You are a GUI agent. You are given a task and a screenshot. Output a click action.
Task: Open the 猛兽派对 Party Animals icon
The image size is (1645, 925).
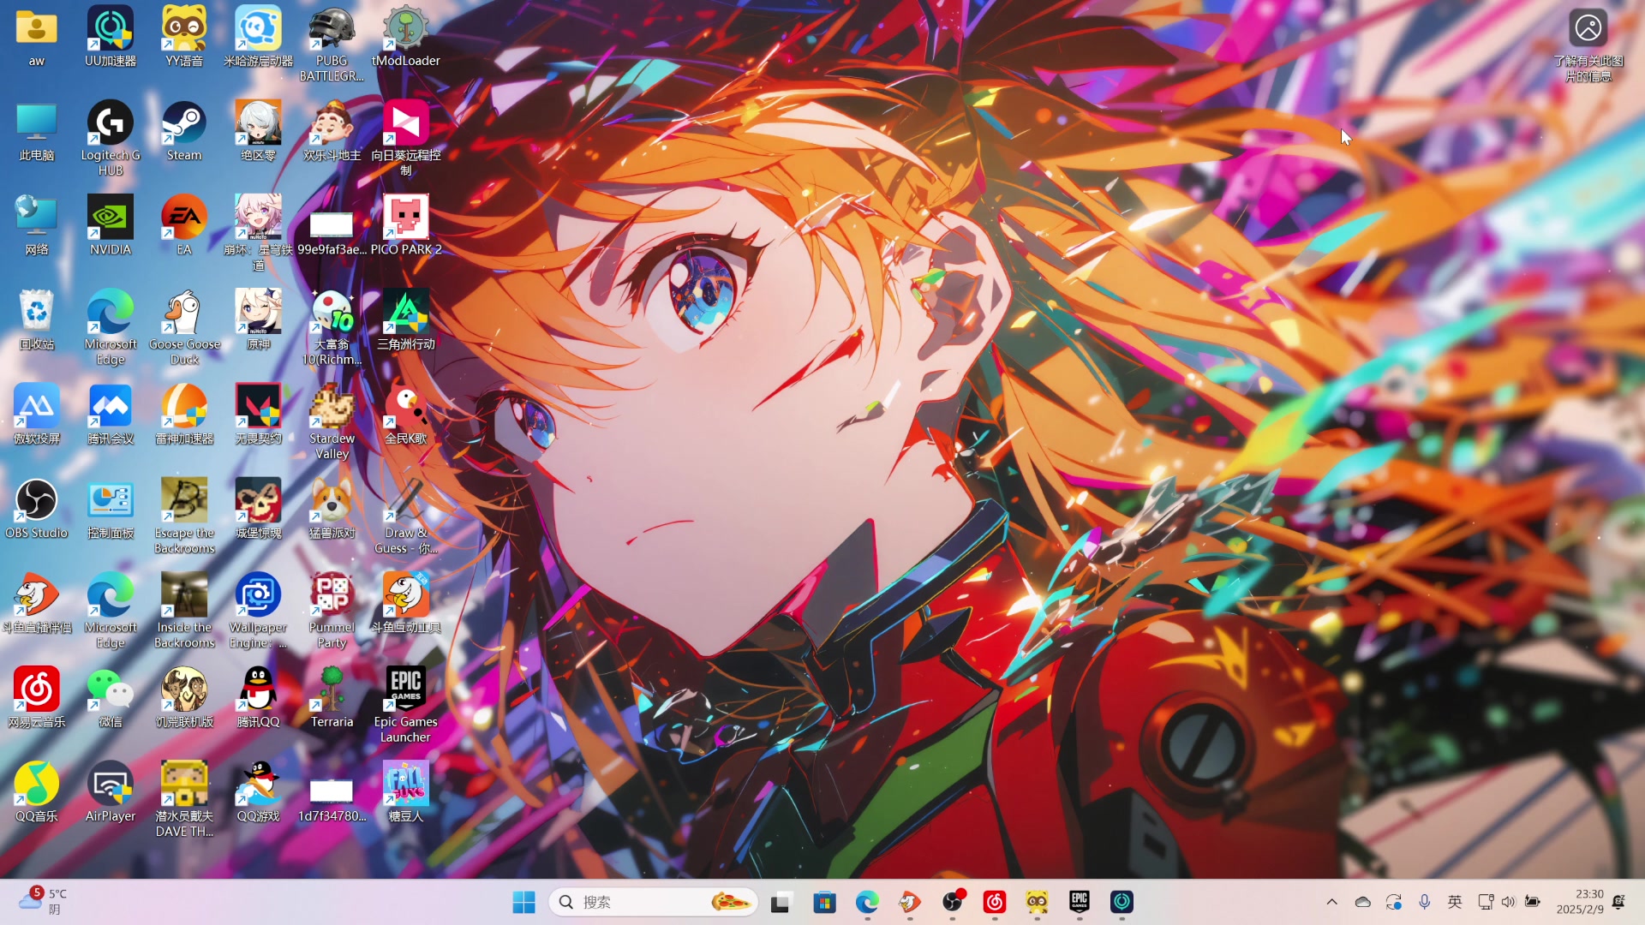click(x=332, y=509)
